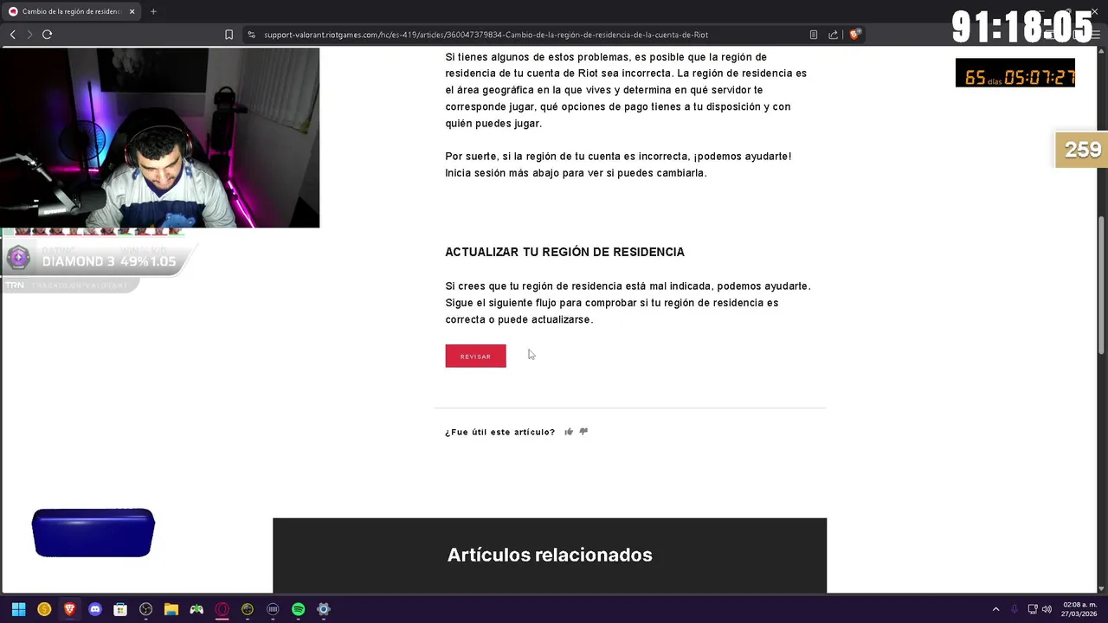The height and width of the screenshot is (623, 1108).
Task: Close the 'Cambio de la región' browser tab
Action: (x=132, y=11)
